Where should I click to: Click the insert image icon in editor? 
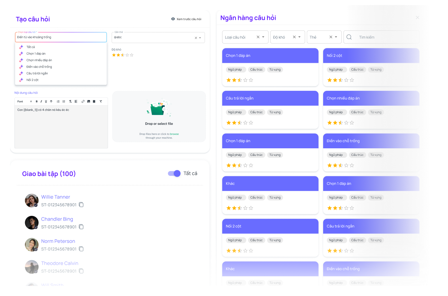(89, 101)
